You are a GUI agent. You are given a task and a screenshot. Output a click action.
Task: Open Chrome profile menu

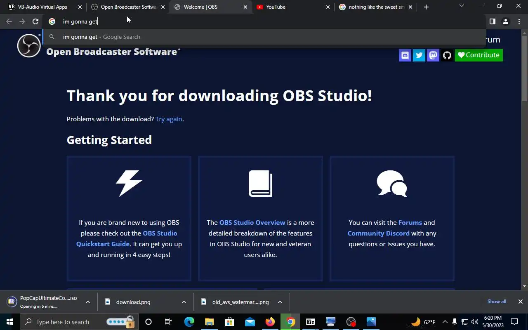[x=505, y=21]
